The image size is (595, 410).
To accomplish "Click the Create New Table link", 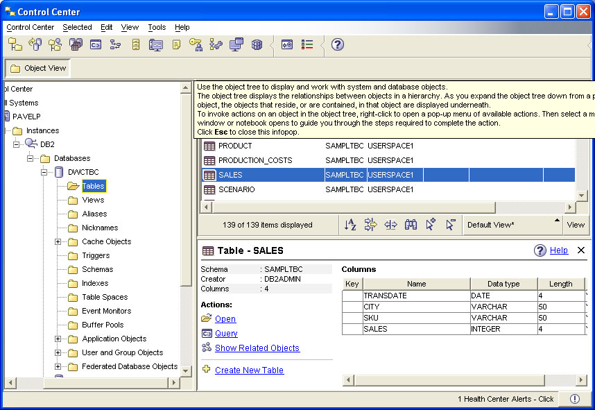I will click(250, 370).
